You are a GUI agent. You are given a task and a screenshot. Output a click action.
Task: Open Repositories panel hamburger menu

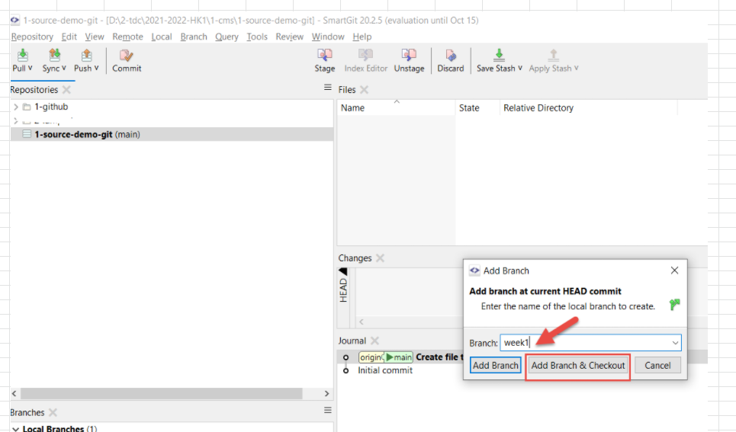click(328, 88)
